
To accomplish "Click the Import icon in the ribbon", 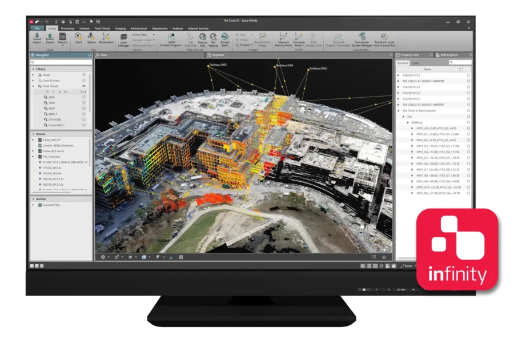I will (x=37, y=38).
